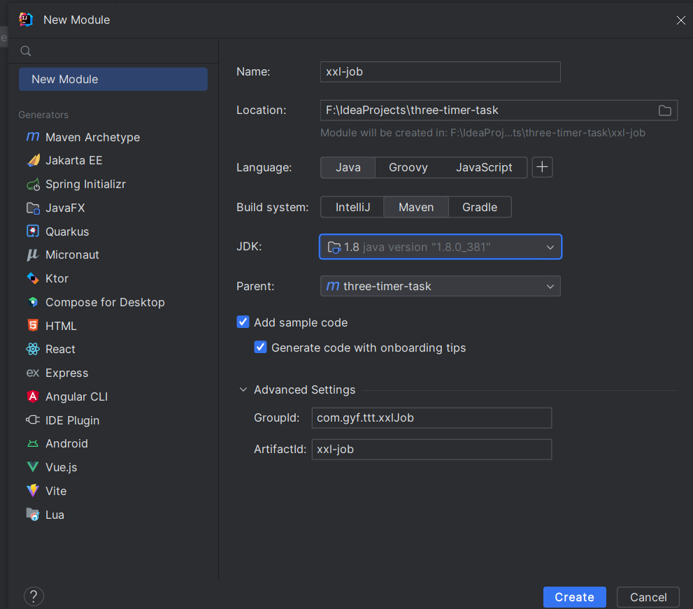This screenshot has height=609, width=693.
Task: Click the GroupId input field
Action: pyautogui.click(x=431, y=417)
